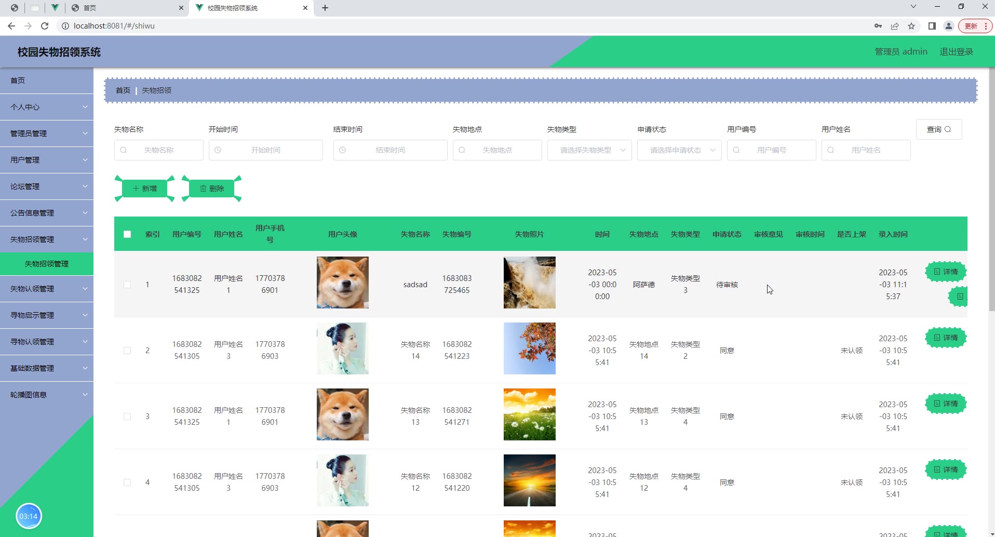
Task: Expand the 失物认领管理 sidebar menu
Action: tap(47, 289)
